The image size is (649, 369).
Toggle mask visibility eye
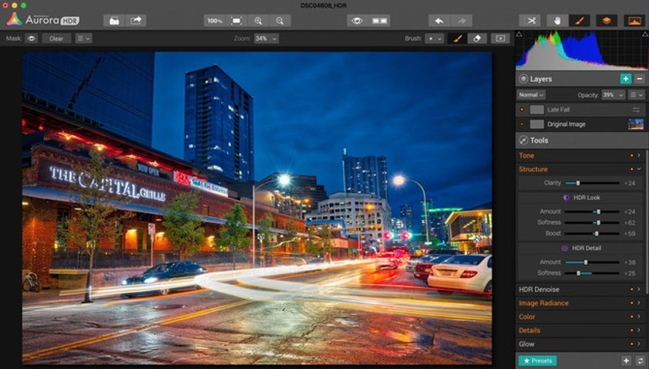pos(31,39)
